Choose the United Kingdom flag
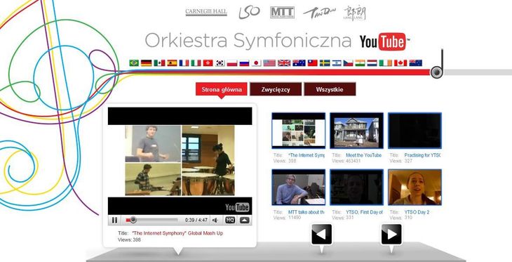The image size is (512, 262). tap(284, 63)
